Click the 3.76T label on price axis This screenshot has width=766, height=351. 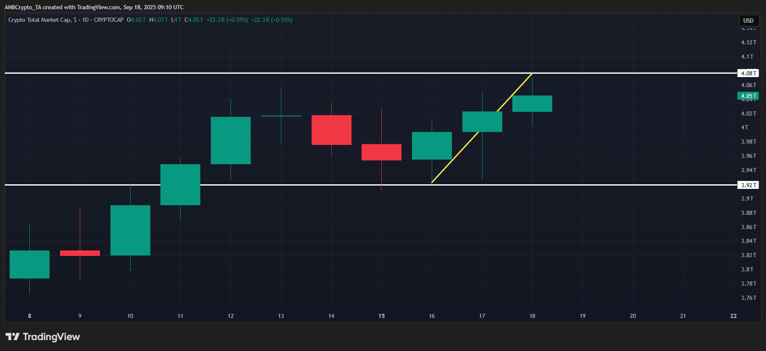748,298
